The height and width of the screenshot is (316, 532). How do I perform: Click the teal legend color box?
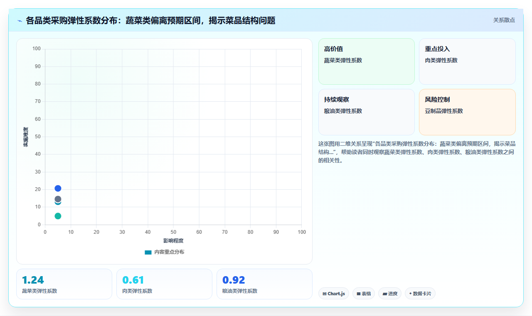point(148,252)
